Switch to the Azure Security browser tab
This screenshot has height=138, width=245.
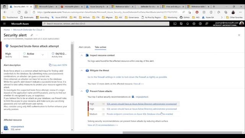(x=97, y=7)
